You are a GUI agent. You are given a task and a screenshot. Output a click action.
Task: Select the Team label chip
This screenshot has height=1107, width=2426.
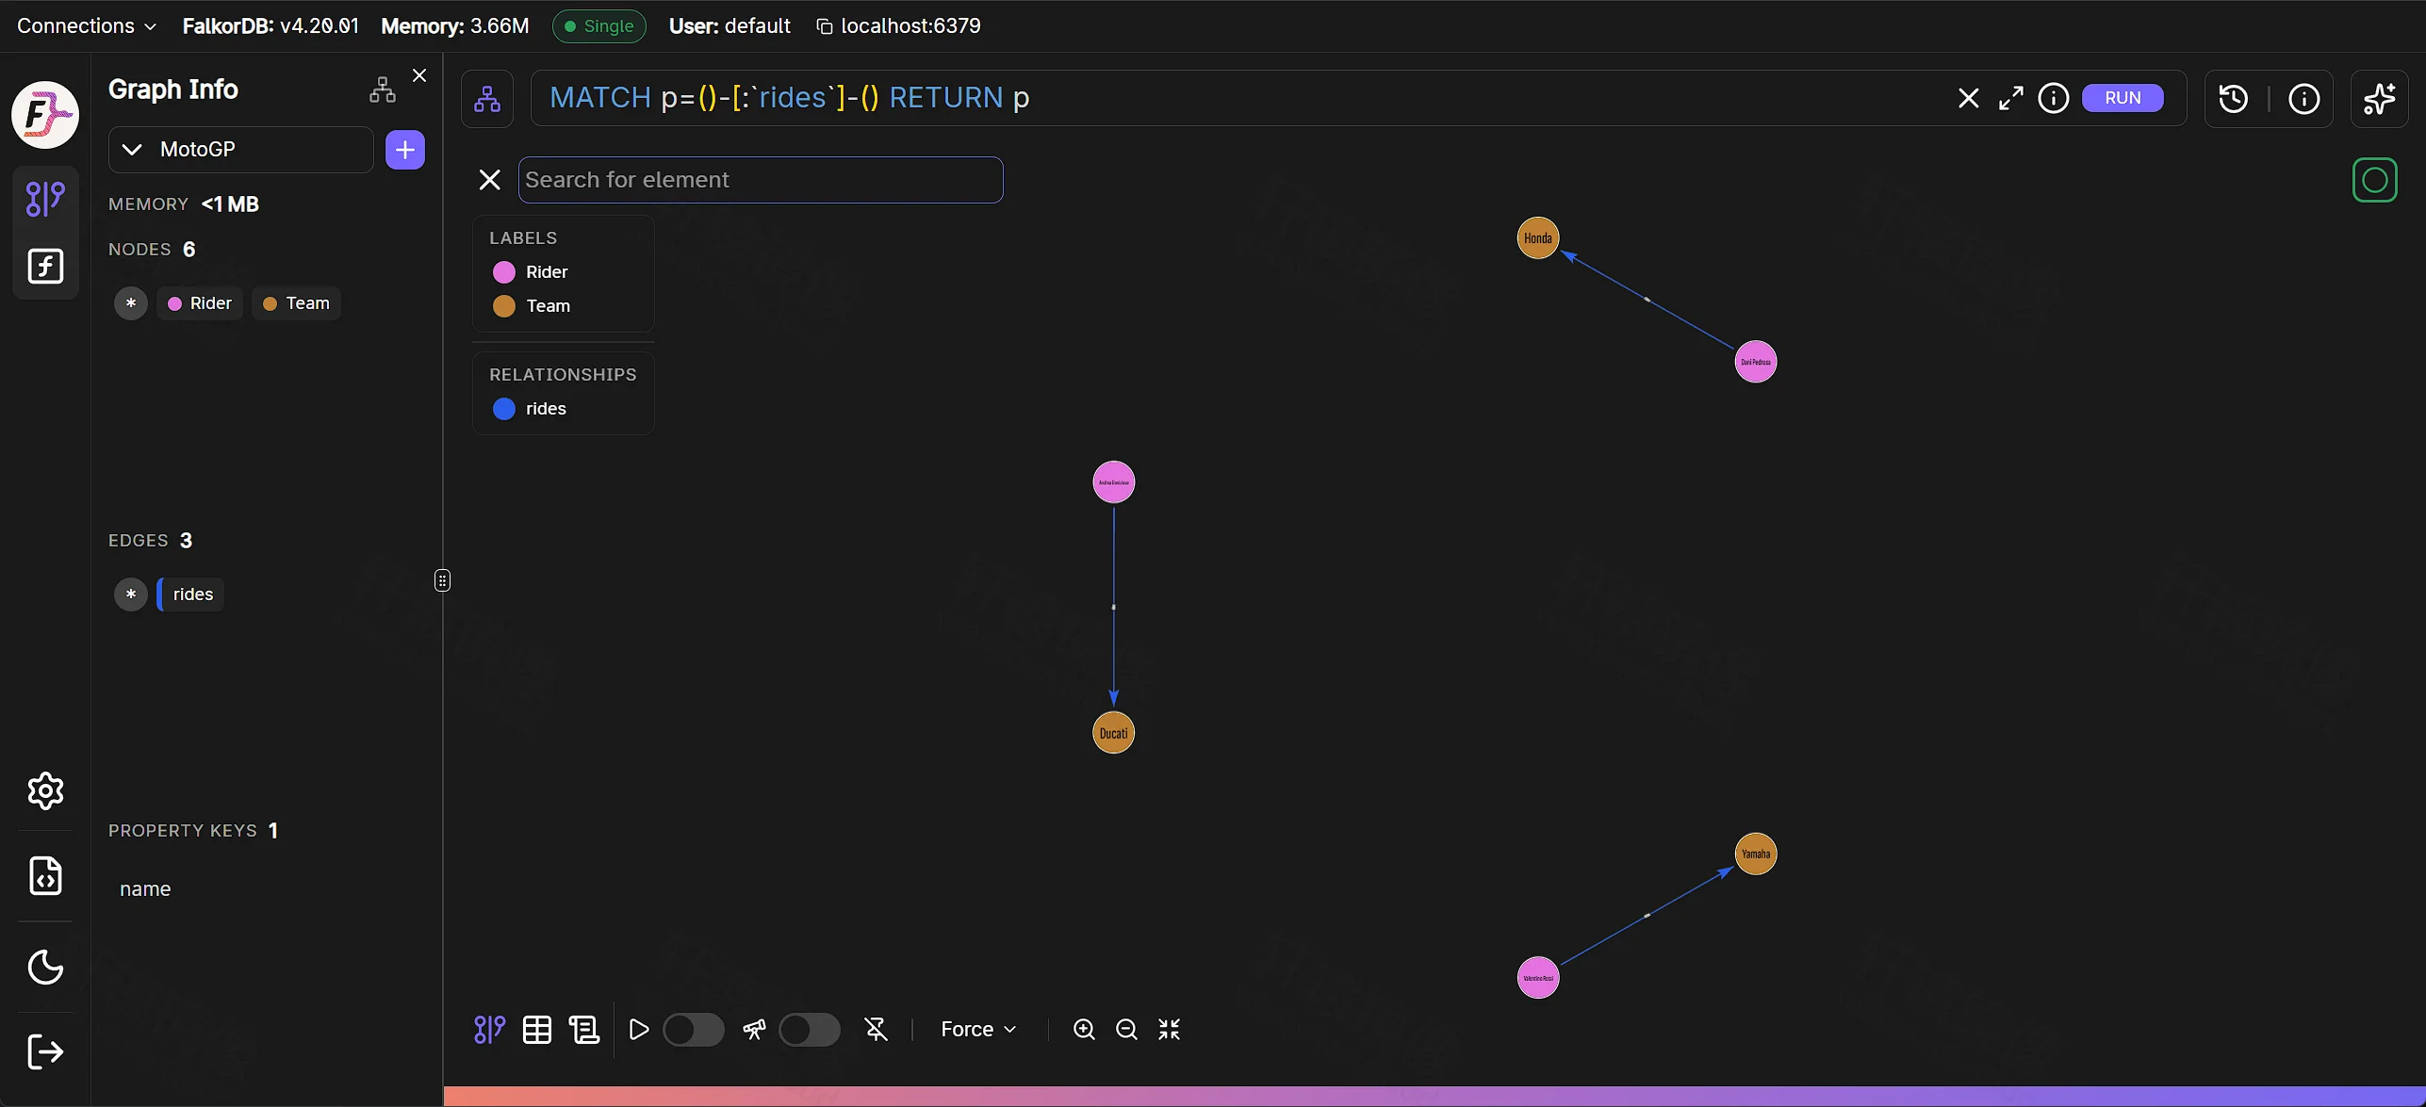point(296,303)
